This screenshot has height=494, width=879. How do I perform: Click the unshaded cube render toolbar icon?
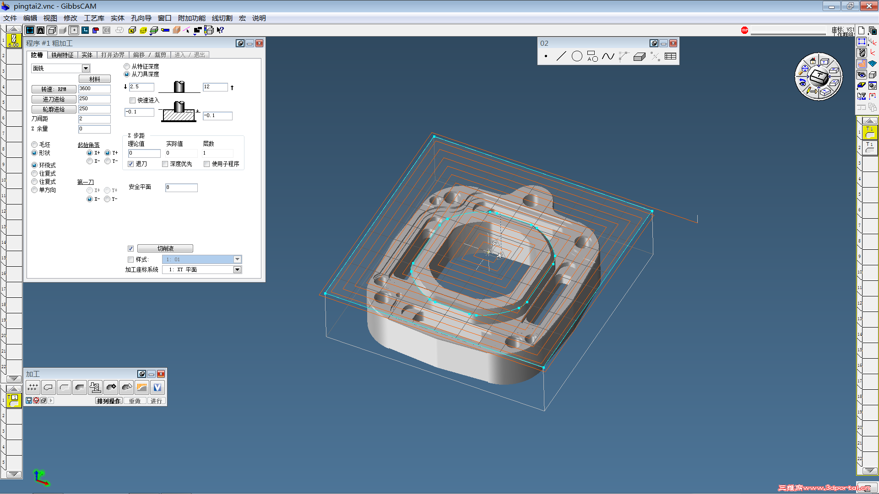point(52,30)
